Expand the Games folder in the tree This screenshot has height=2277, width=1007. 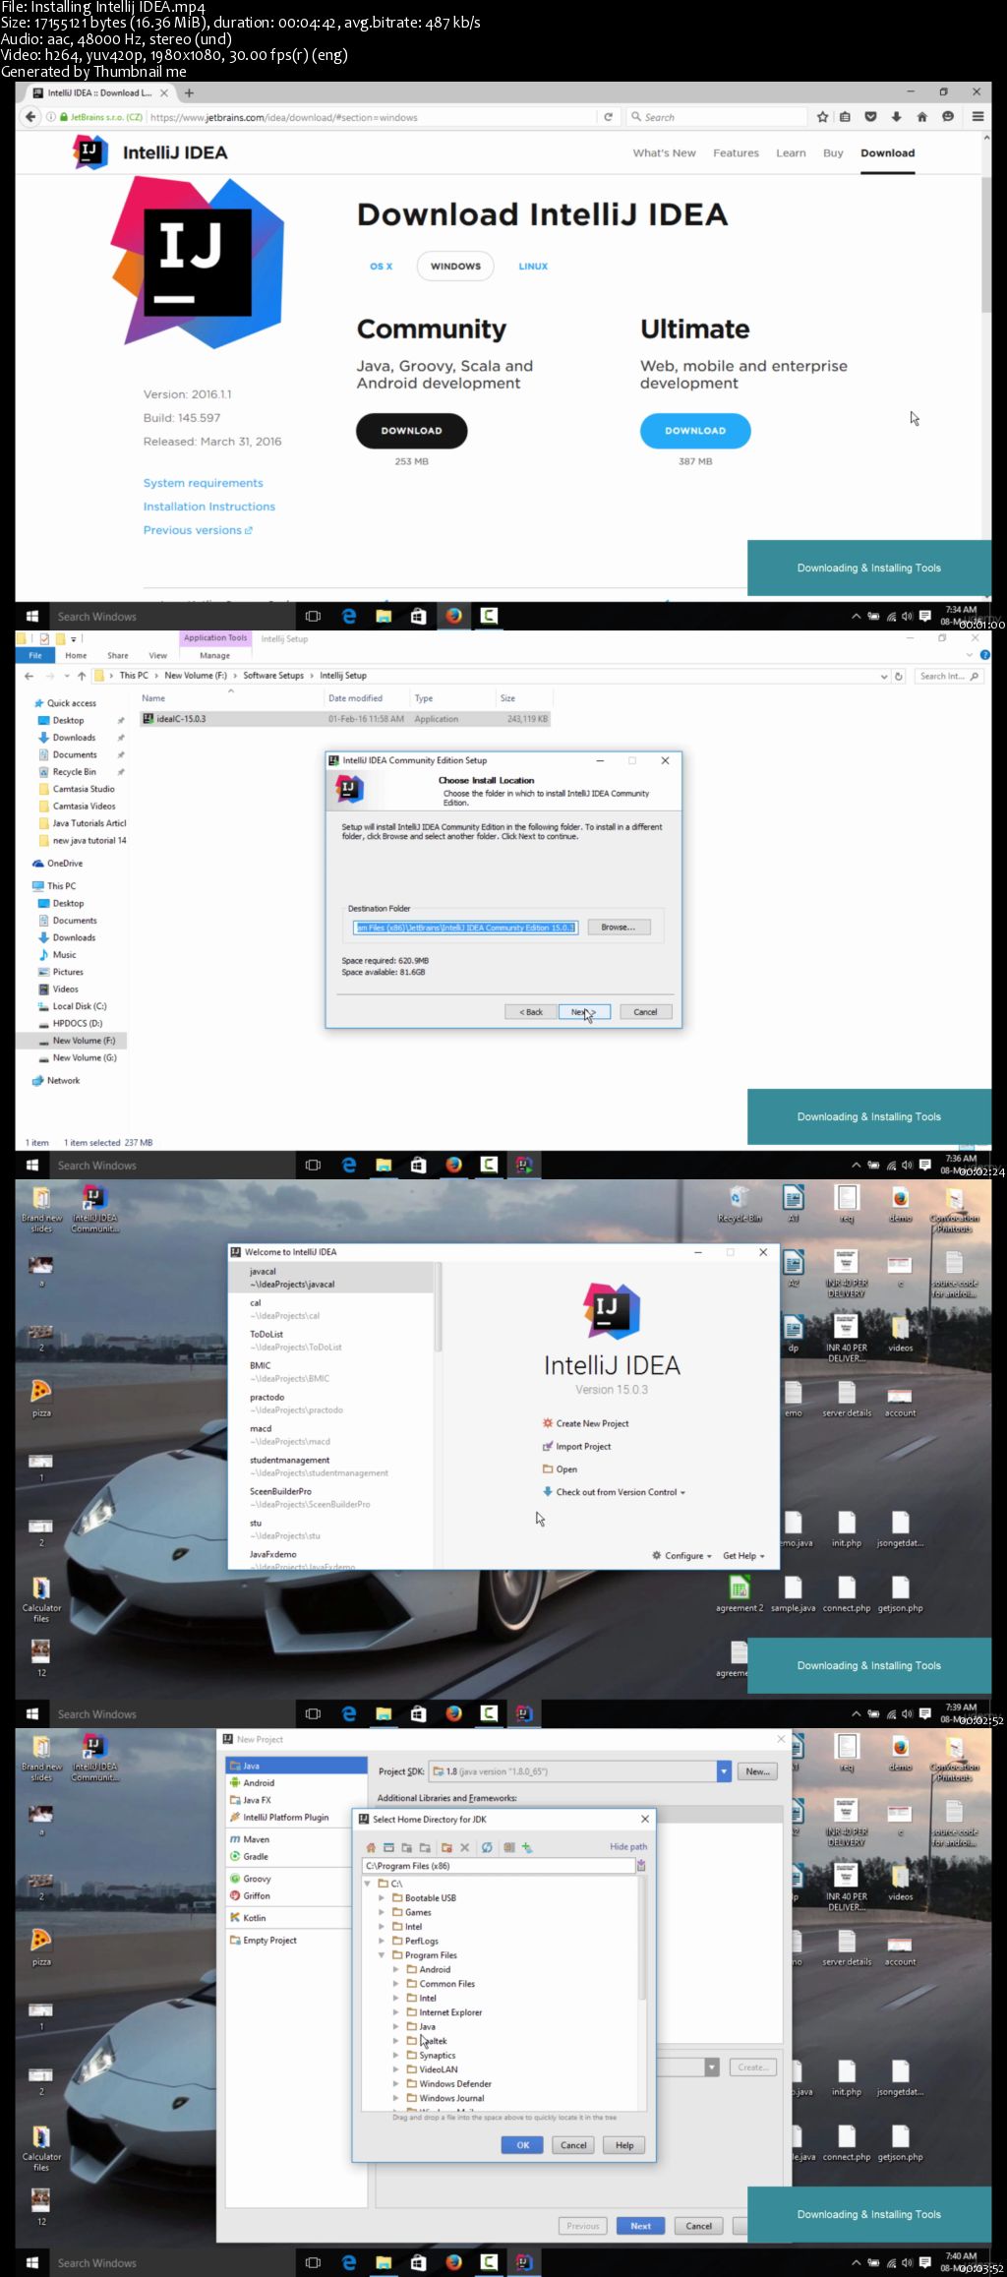point(382,1912)
